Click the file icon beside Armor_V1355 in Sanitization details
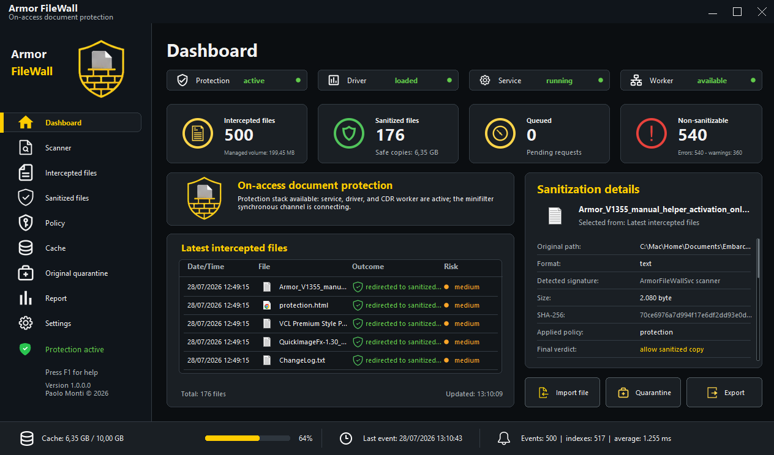Screen dimensions: 774x455 [555, 216]
